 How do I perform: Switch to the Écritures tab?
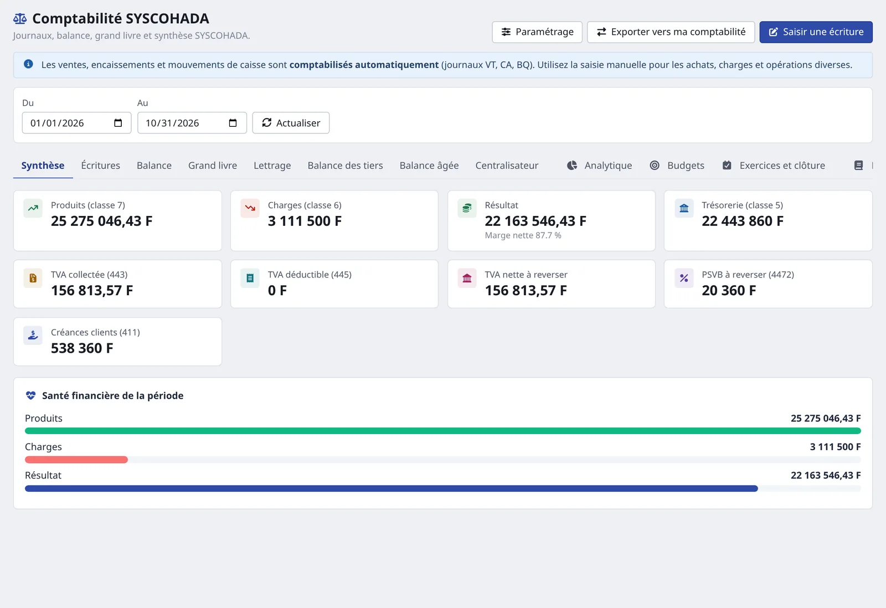101,166
